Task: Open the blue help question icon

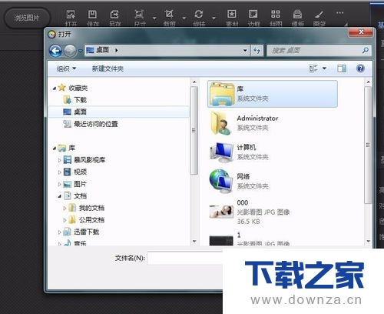Action: click(x=360, y=68)
